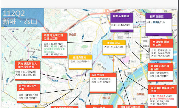Select the 新泰生活圈 header
179x108 pixels.
tap(103, 75)
